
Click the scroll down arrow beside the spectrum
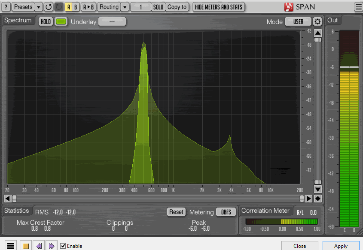point(318,190)
